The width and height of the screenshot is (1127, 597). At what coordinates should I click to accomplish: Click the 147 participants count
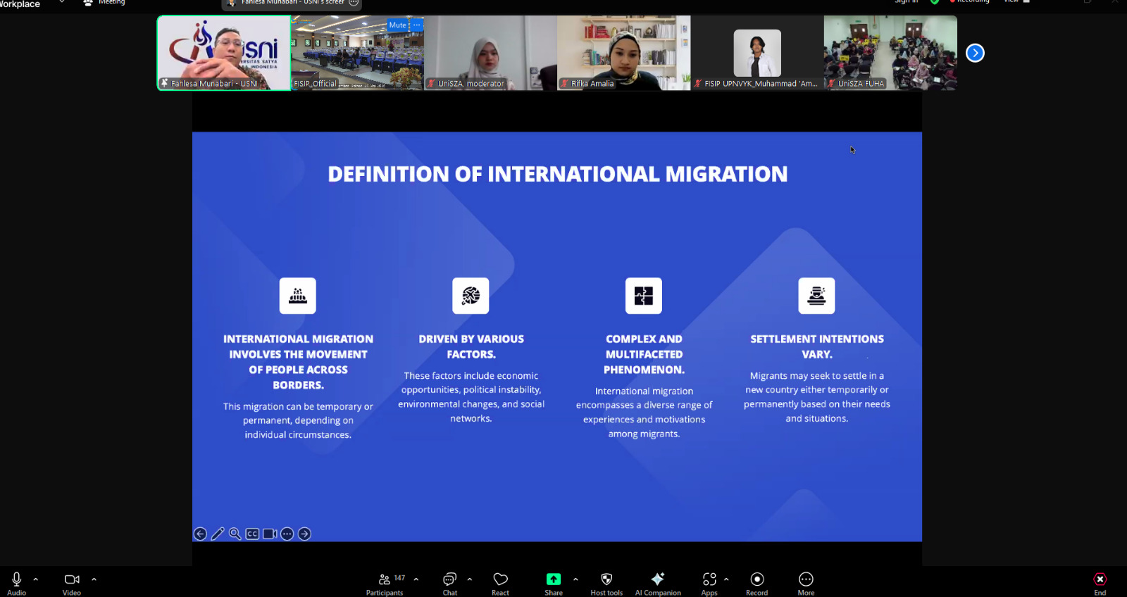click(399, 578)
